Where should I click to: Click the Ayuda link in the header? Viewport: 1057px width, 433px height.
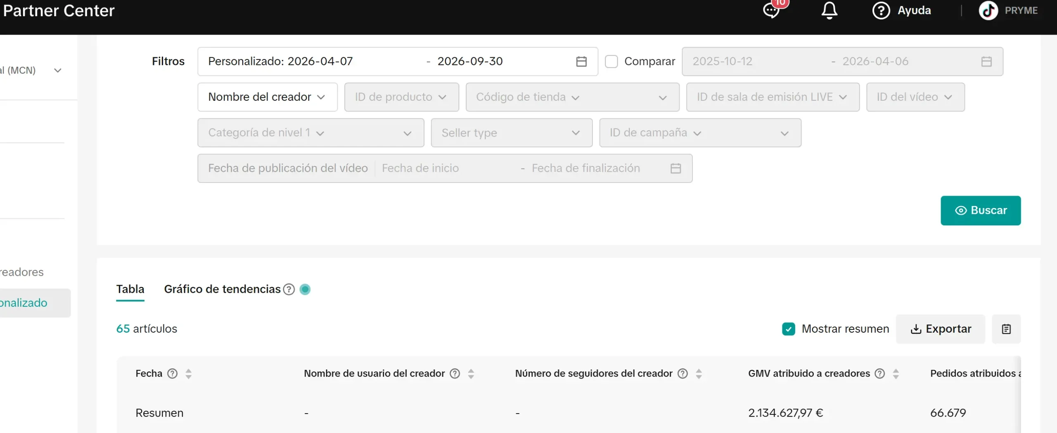click(x=914, y=11)
